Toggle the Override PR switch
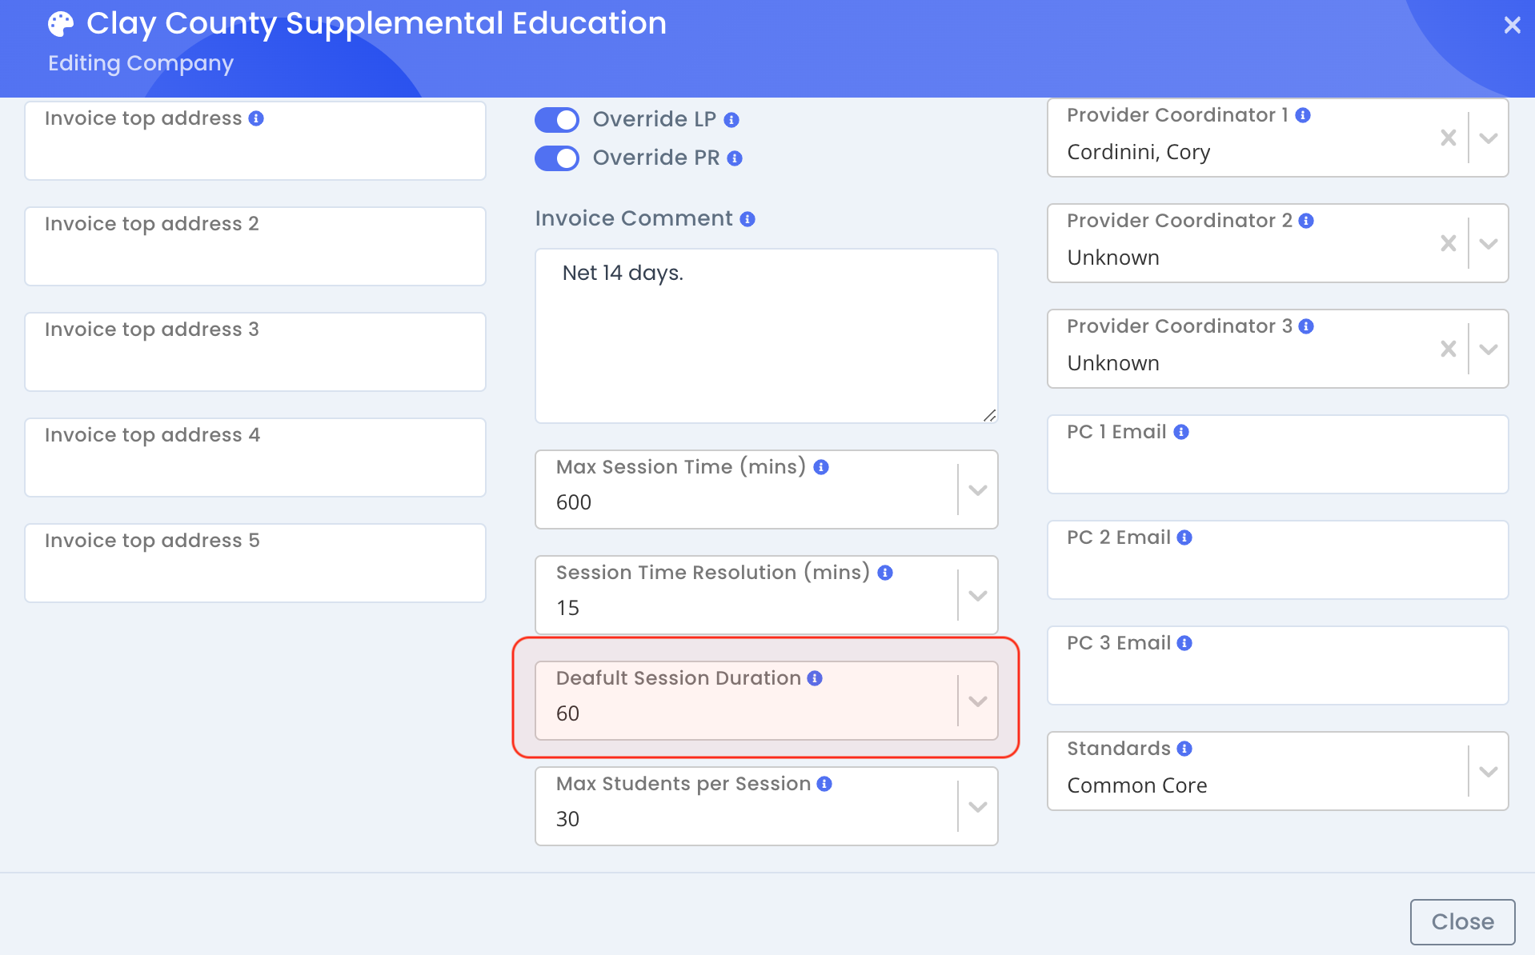Screen dimensions: 1535x955 pos(557,158)
